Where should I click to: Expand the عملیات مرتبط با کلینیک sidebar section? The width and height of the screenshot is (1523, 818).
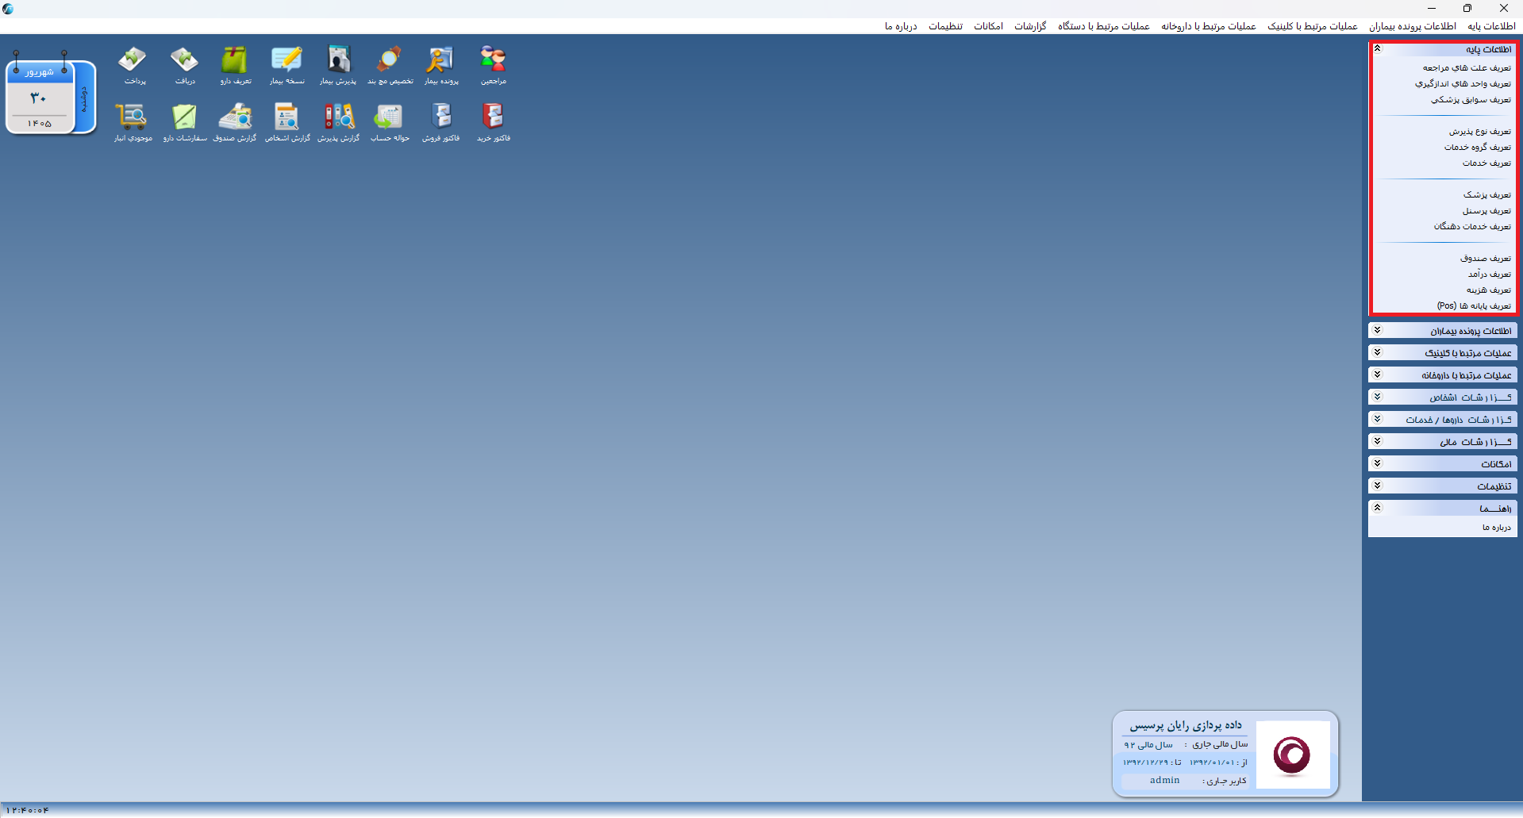tap(1378, 352)
